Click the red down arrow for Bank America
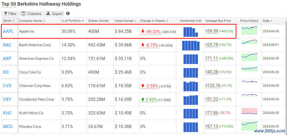This screenshot has width=287, height=135. 143,45
